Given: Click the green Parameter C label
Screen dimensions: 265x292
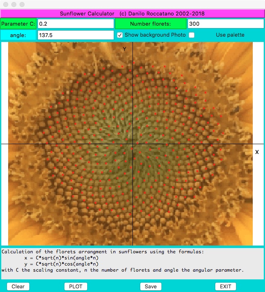Looking at the screenshot, I should click(18, 24).
